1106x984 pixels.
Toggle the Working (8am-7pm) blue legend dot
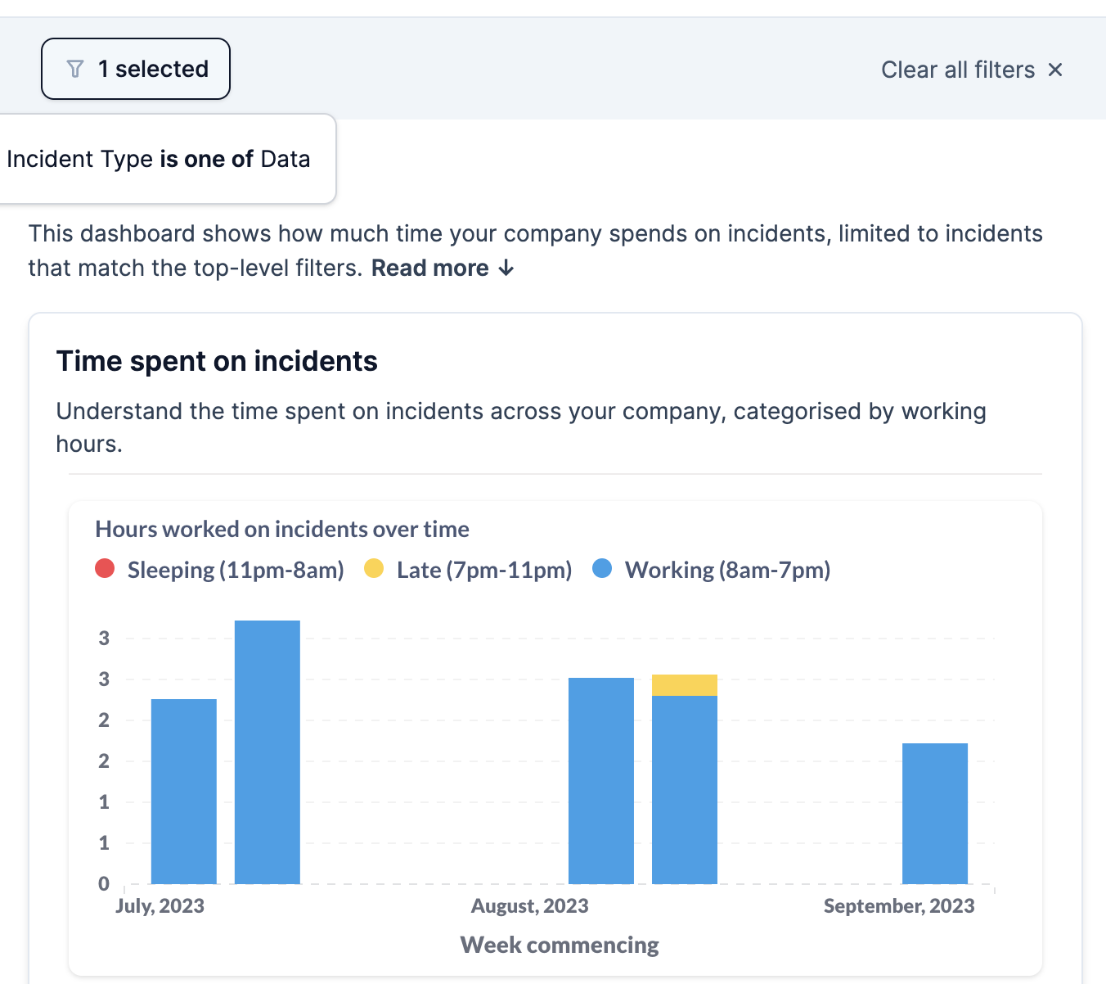pyautogui.click(x=602, y=568)
